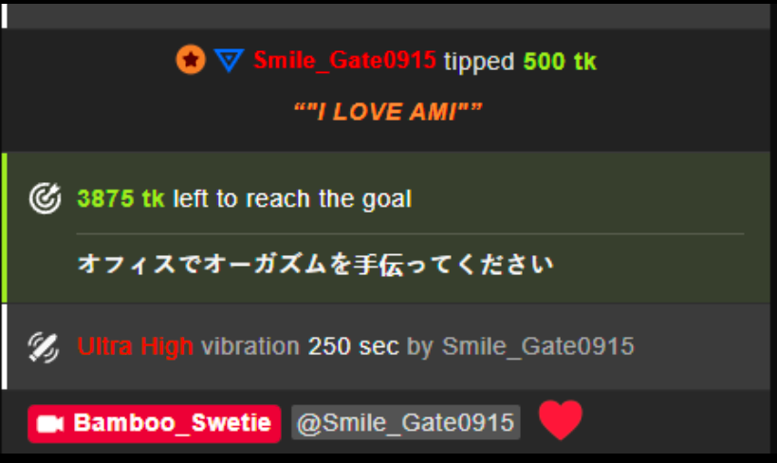The height and width of the screenshot is (463, 777).
Task: Click the Ultra High vibration level label
Action: click(x=136, y=346)
